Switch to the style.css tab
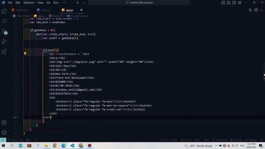Screen dimensions: 265x149 point(44,10)
